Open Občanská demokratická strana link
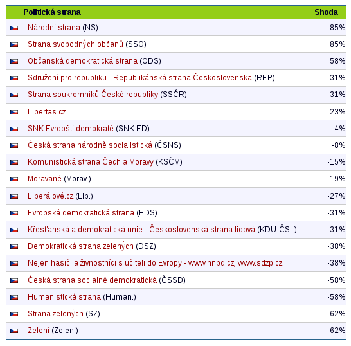Screen dimensions: 351x346 82,61
